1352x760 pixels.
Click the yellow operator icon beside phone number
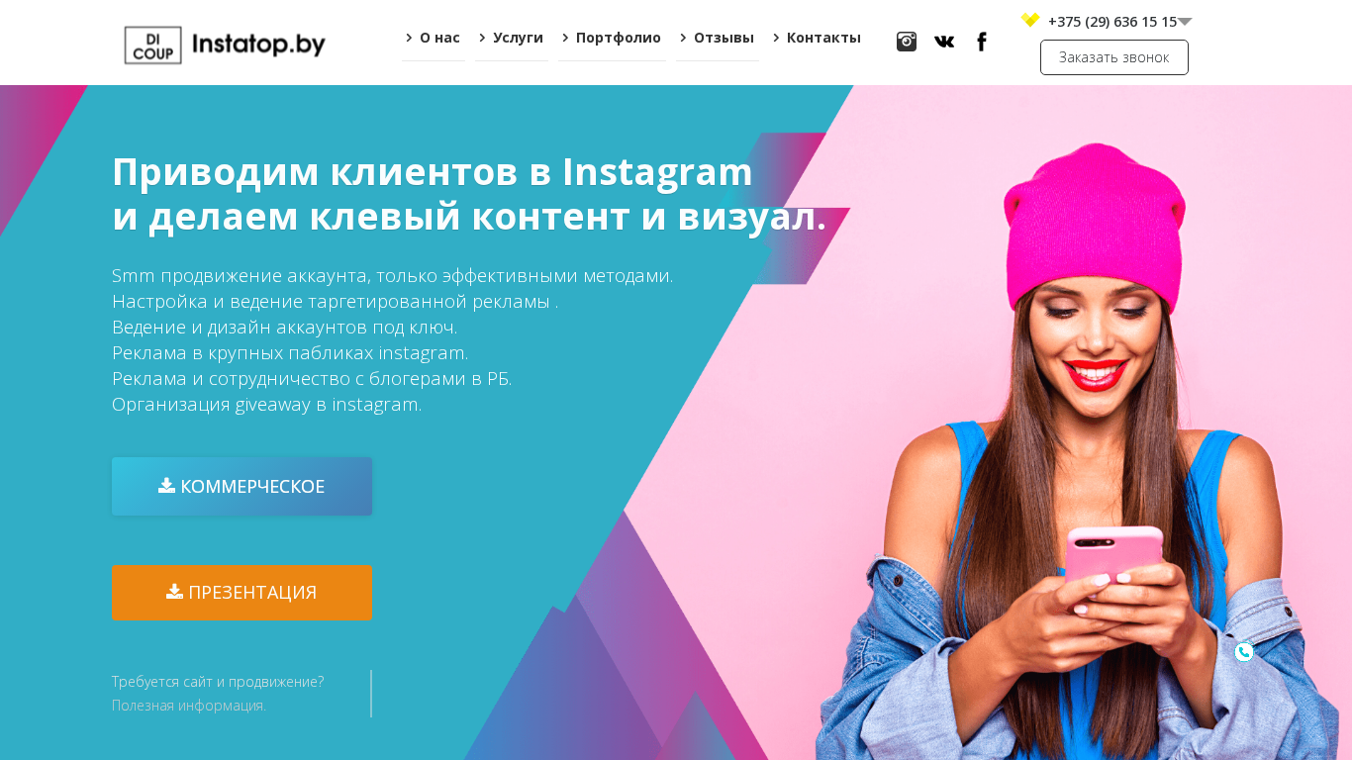coord(1030,20)
